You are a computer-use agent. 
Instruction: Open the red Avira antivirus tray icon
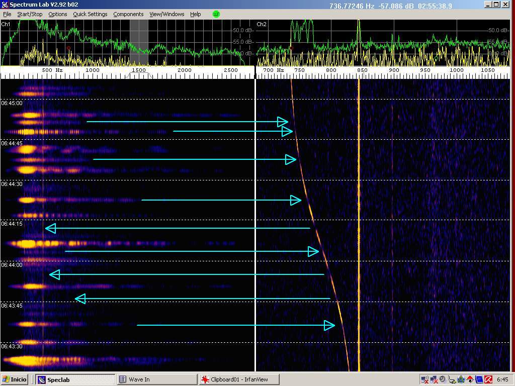pyautogui.click(x=488, y=379)
